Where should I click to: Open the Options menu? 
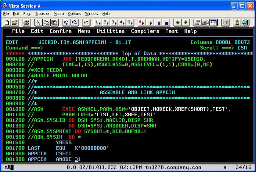point(74,14)
